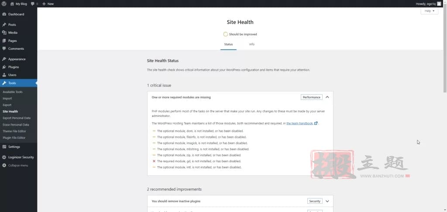Click the user avatar next to Howdy

tap(439, 3)
